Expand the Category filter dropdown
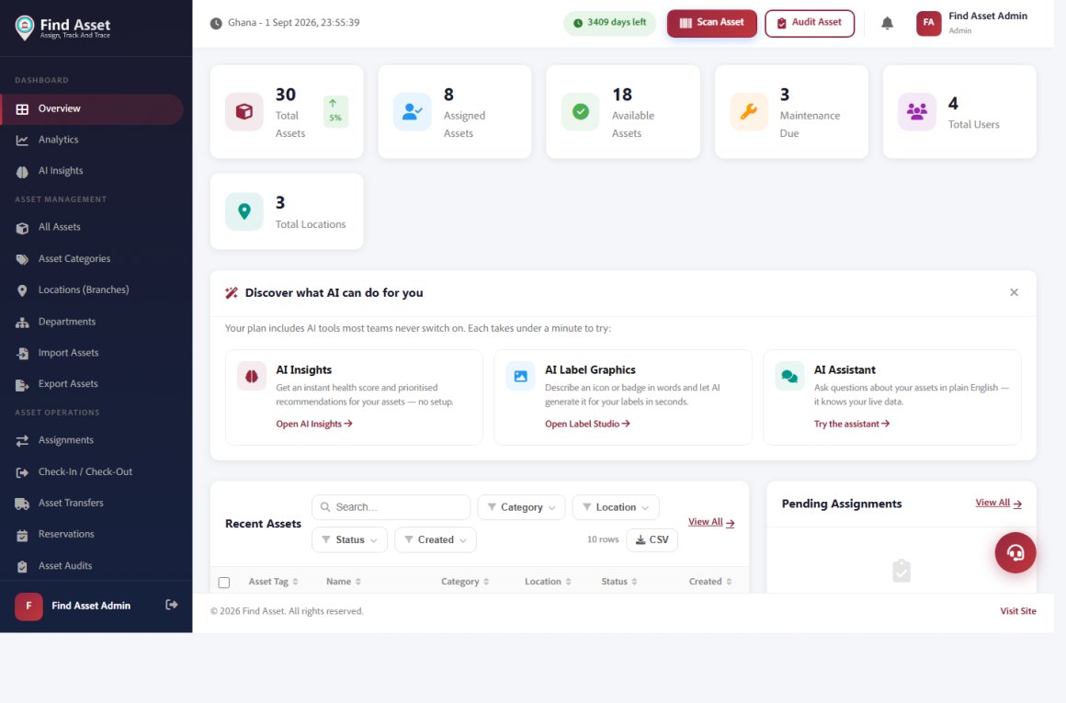This screenshot has height=703, width=1066. (521, 507)
